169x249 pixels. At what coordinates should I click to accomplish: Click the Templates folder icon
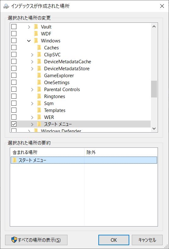39,110
